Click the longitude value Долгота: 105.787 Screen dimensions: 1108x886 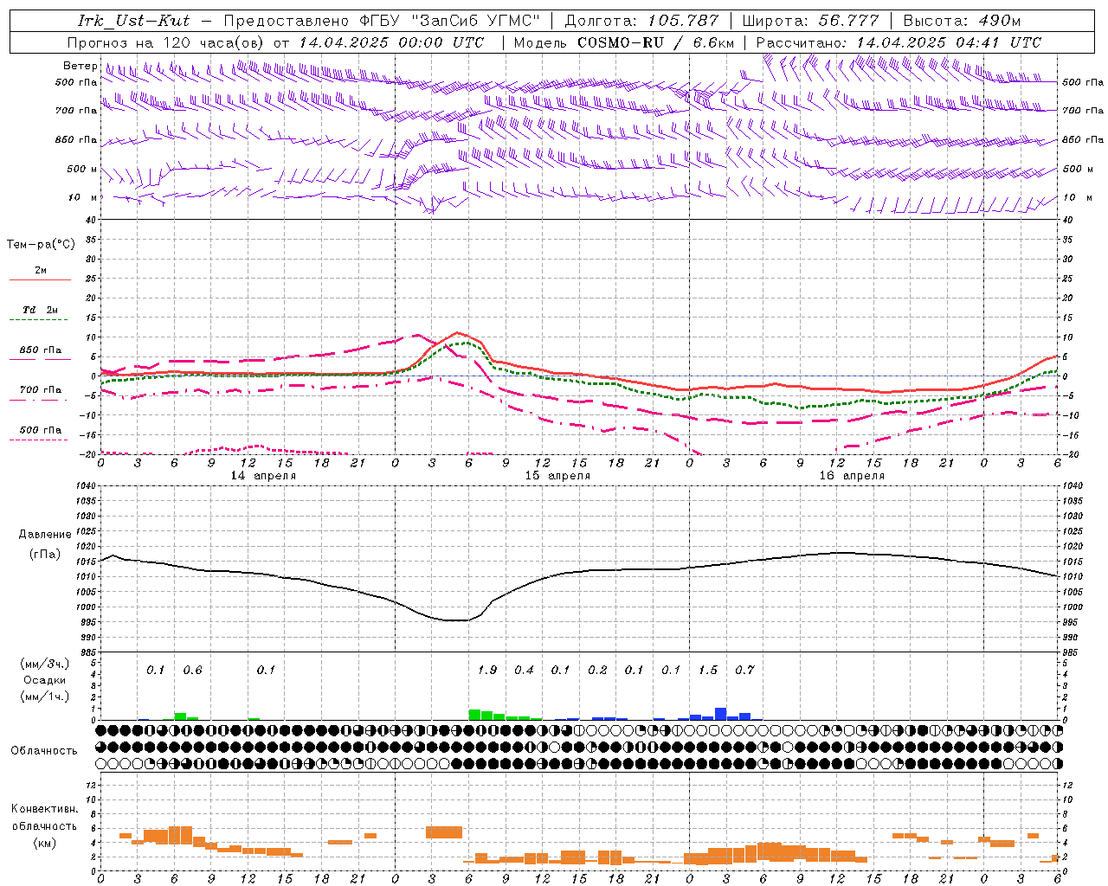[x=641, y=21]
